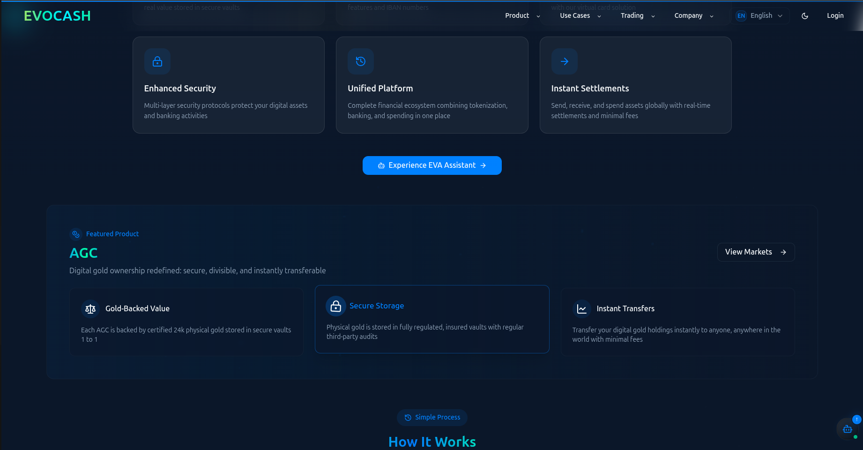Click the clock icon above Unified Platform
863x450 pixels.
point(360,61)
